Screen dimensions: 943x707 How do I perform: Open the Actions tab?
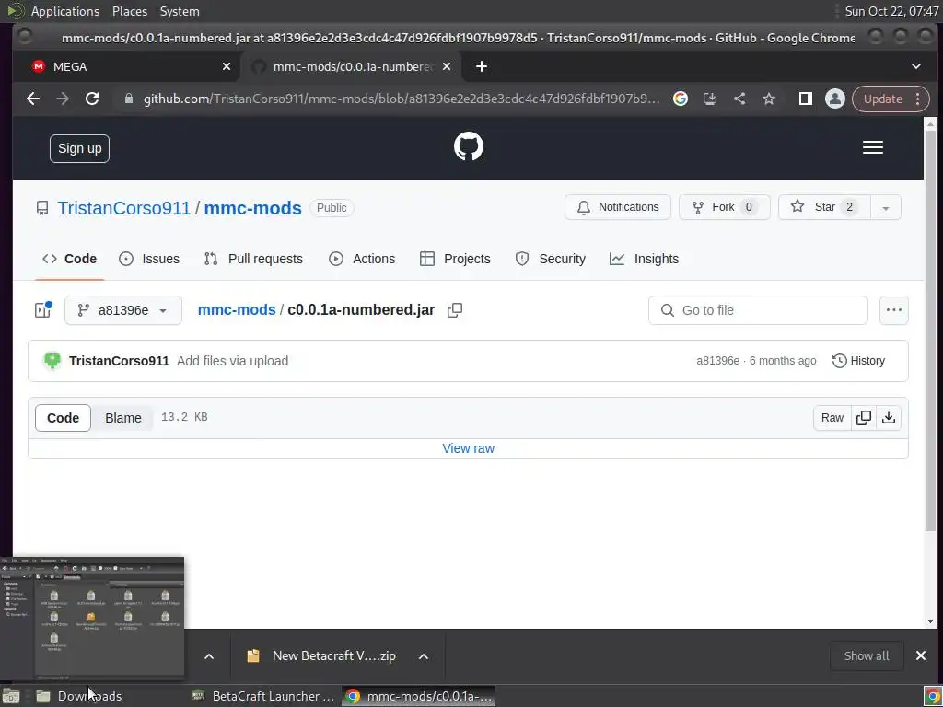coord(362,259)
